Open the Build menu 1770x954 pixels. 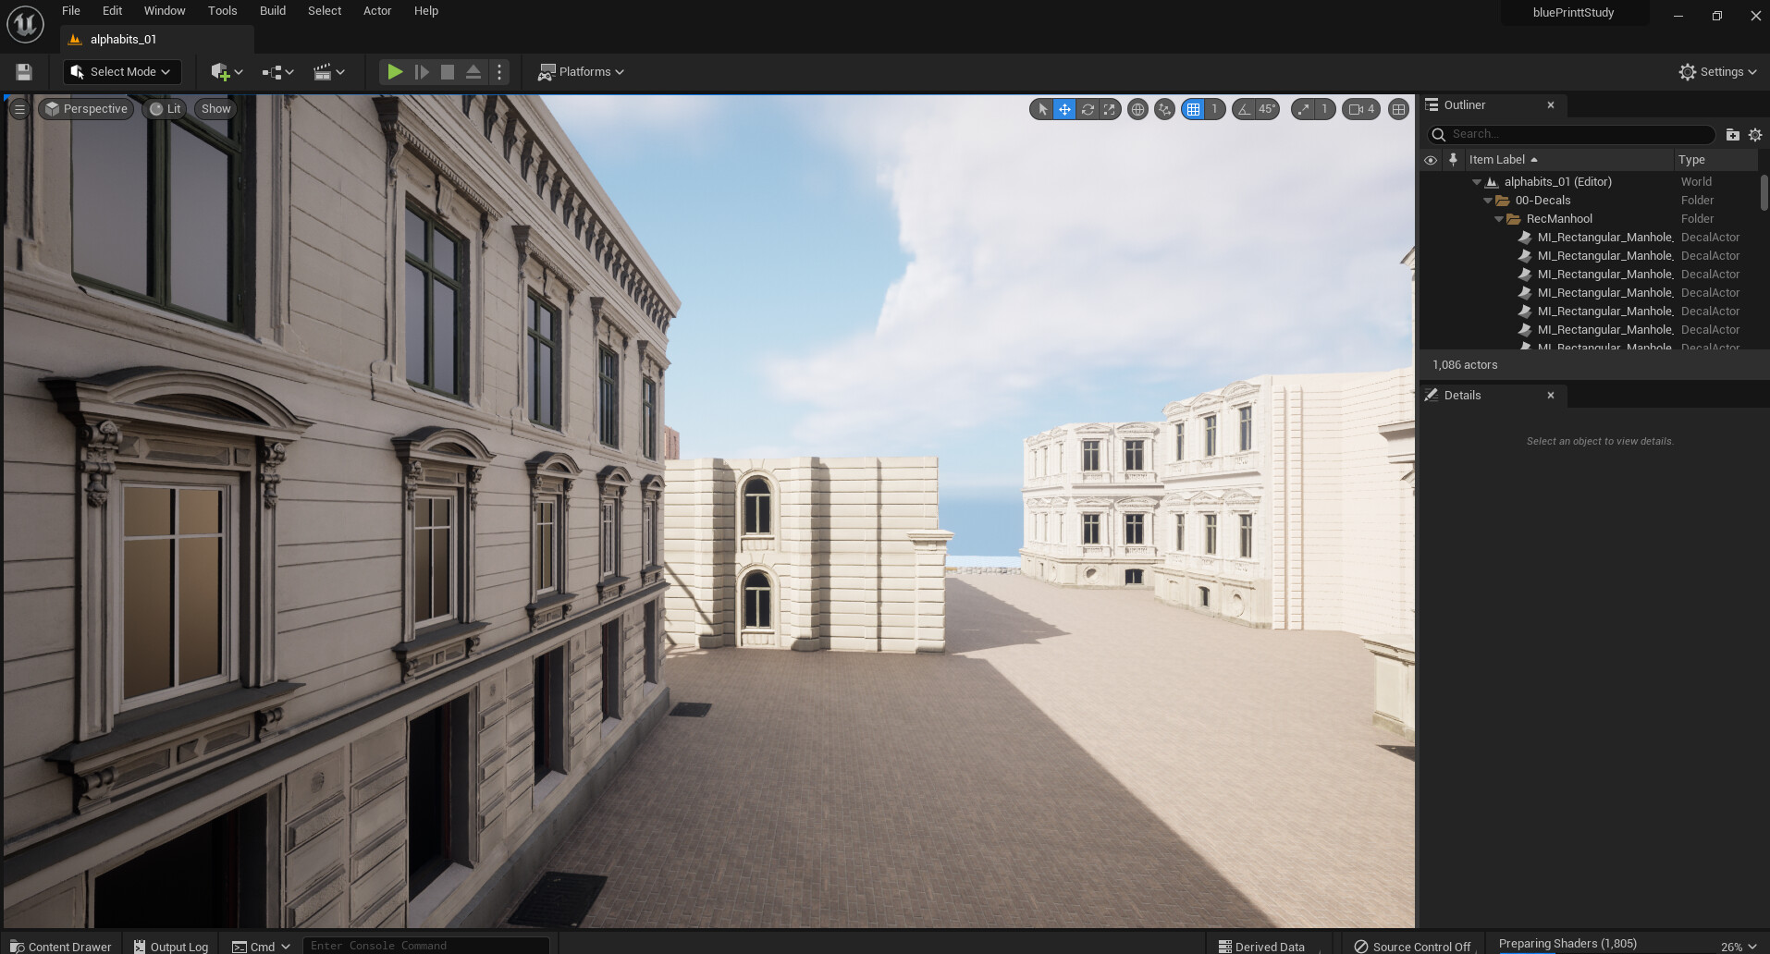272,10
